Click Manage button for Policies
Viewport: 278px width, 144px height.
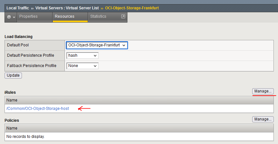[263, 119]
